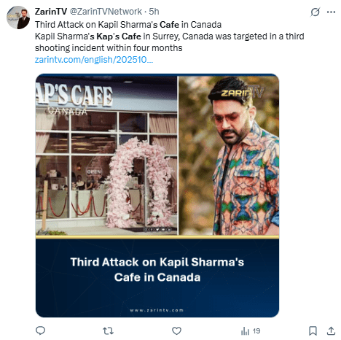The width and height of the screenshot is (341, 340).
Task: Share the tweet via upload icon
Action: (331, 331)
